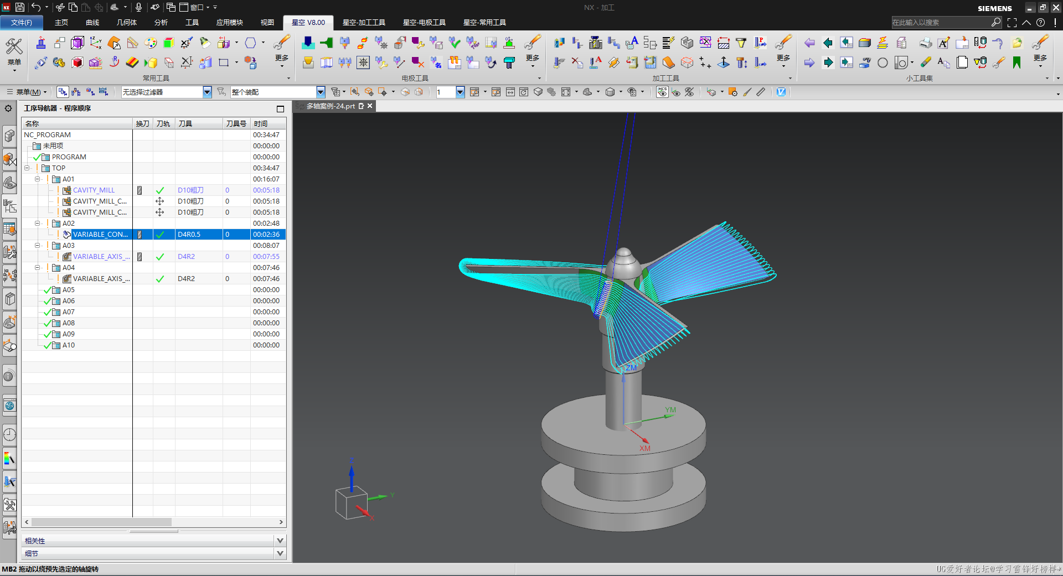This screenshot has height=576, width=1063.
Task: Click the 时间 column header
Action: pyautogui.click(x=268, y=123)
